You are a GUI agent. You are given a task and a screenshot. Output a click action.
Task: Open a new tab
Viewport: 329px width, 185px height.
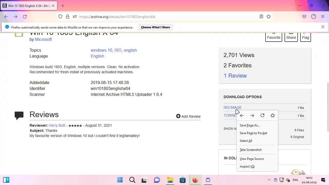click(63, 6)
